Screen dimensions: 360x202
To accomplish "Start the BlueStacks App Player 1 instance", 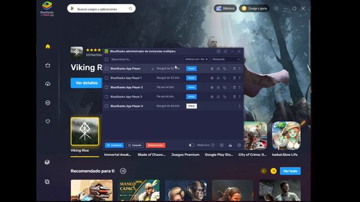I will (x=191, y=78).
